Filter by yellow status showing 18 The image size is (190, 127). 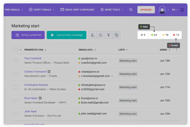click(x=165, y=35)
